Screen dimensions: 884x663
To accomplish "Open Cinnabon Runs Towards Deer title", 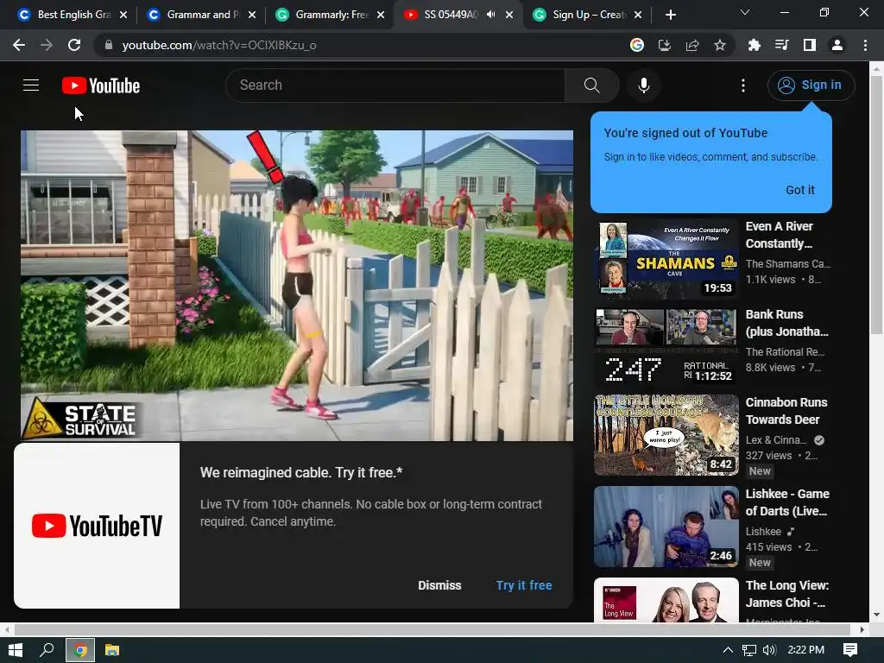I will point(786,410).
